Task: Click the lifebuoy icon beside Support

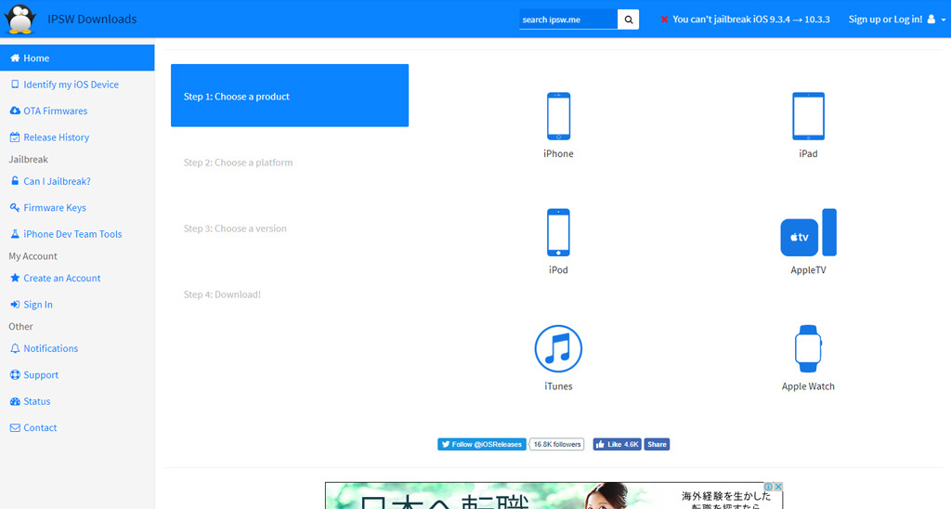Action: click(x=15, y=375)
